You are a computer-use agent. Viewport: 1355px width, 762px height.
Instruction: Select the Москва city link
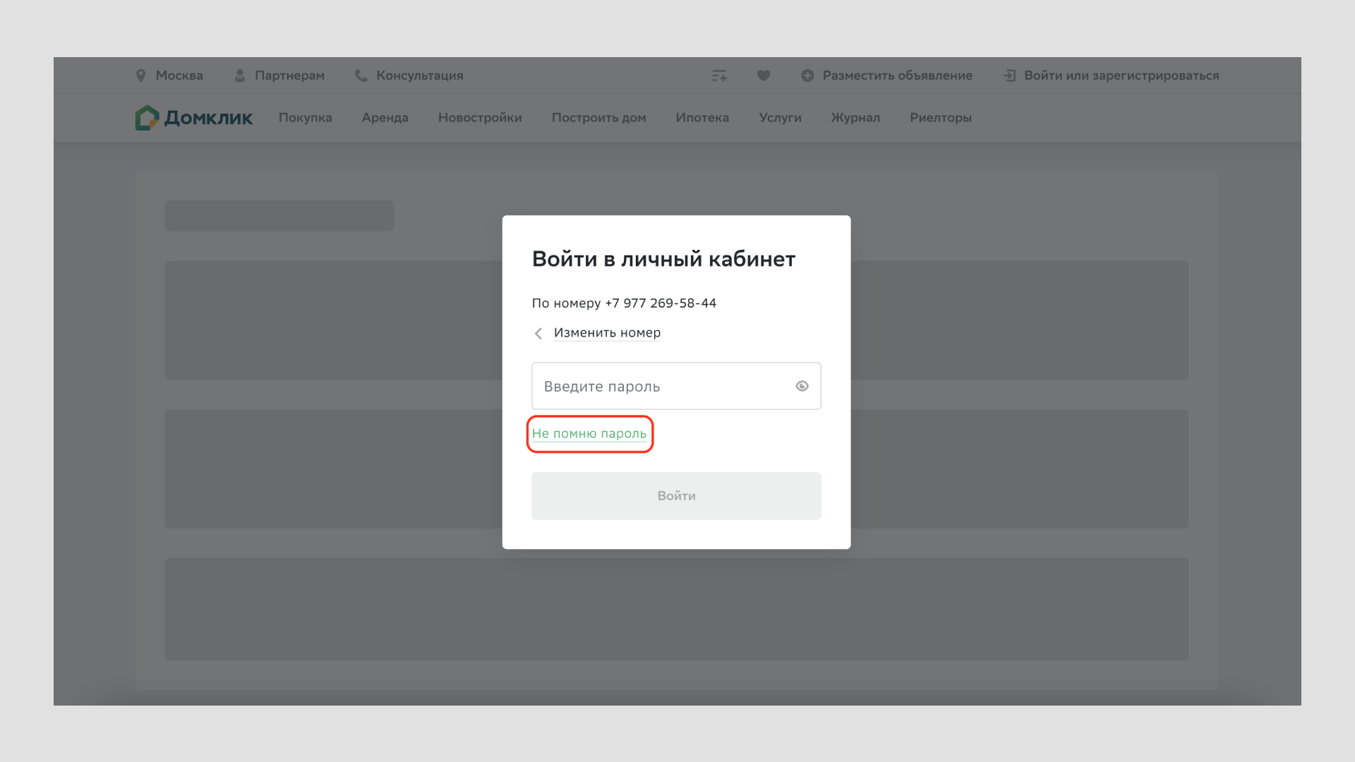[179, 75]
